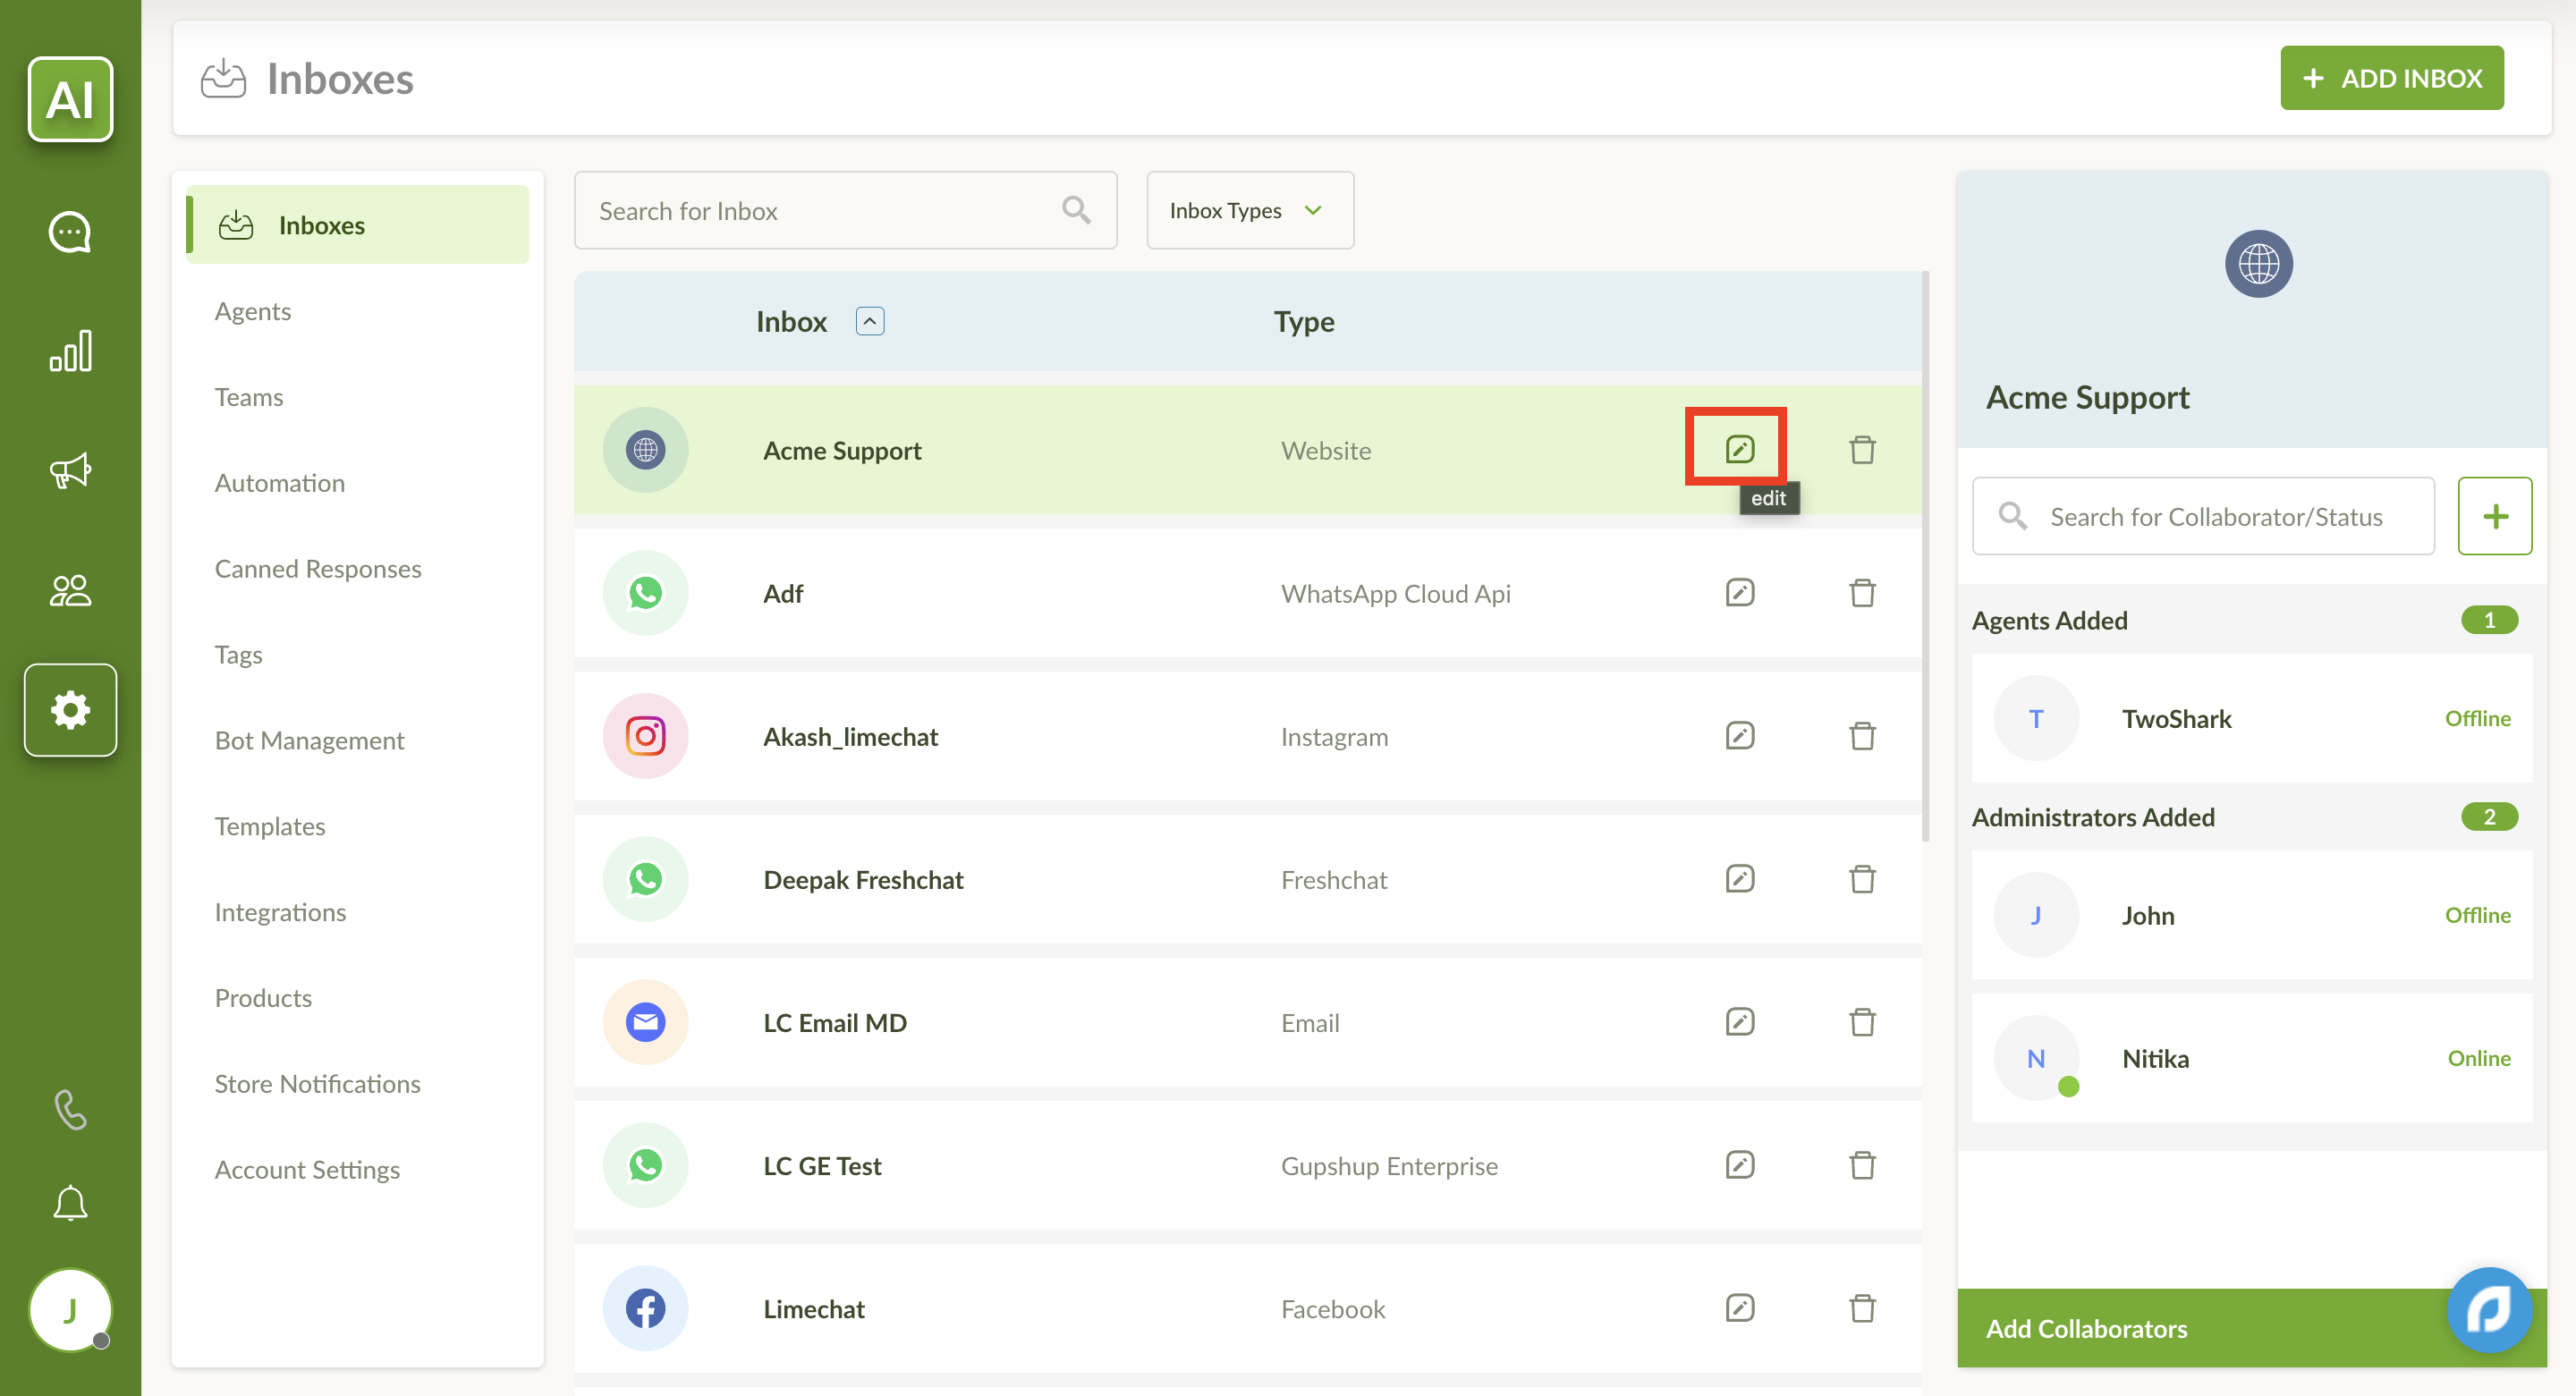Image resolution: width=2576 pixels, height=1396 pixels.
Task: Click the phone icon in sidebar
Action: [70, 1109]
